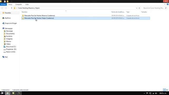
Task: Click the date cell of Nuevos Cuadernos row
Action: pos(118,16)
